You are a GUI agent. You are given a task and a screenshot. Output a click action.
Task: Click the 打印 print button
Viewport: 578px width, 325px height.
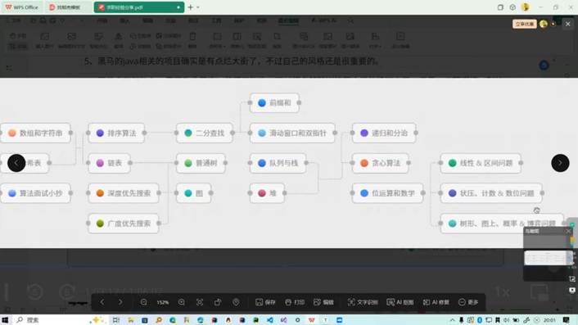[x=295, y=302]
